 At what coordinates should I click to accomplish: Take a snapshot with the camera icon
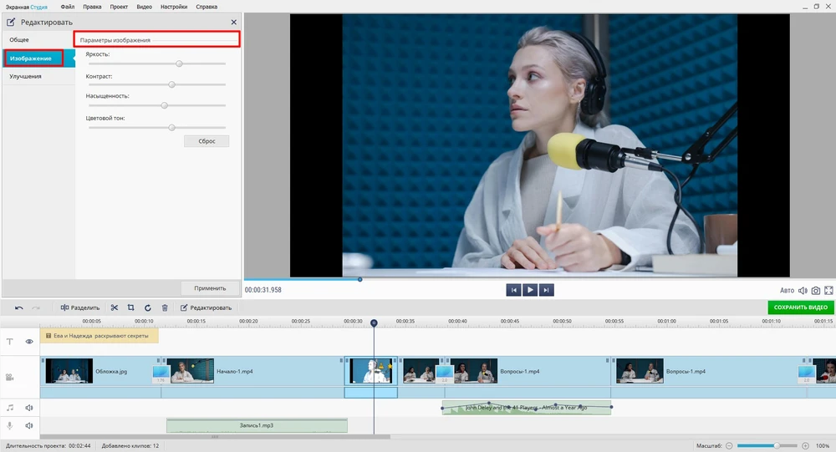click(x=816, y=290)
